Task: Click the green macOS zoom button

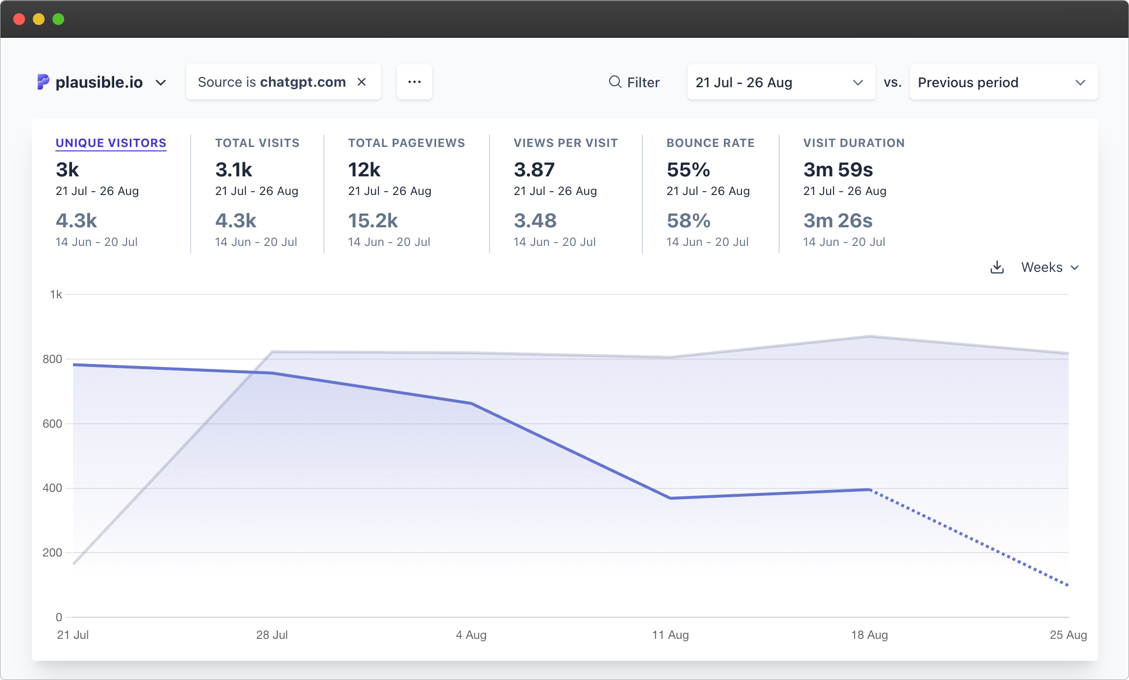Action: [x=59, y=19]
